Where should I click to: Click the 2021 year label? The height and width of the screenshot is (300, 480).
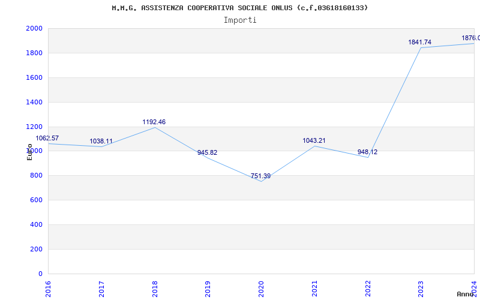coord(314,289)
